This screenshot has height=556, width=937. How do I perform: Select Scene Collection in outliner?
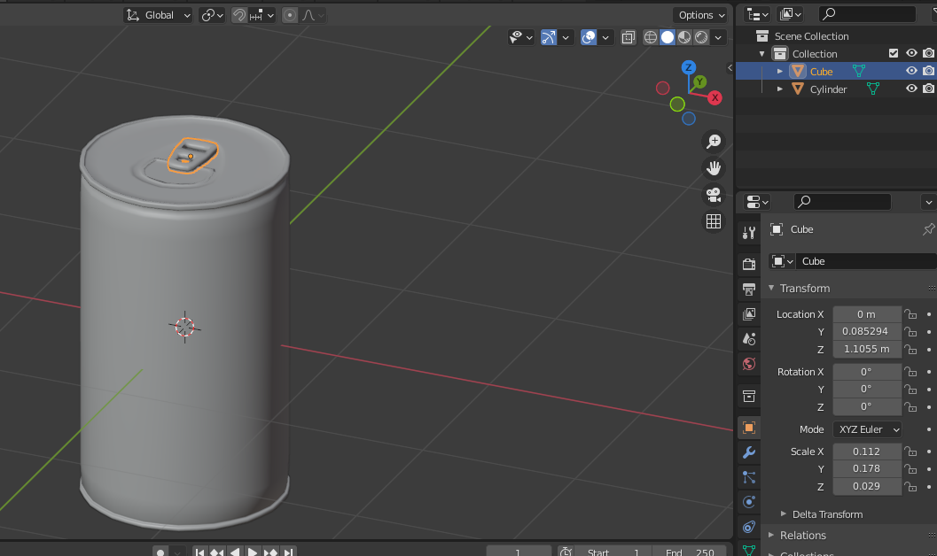[x=811, y=36]
